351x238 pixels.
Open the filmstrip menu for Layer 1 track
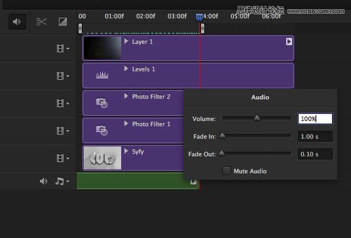pyautogui.click(x=63, y=48)
